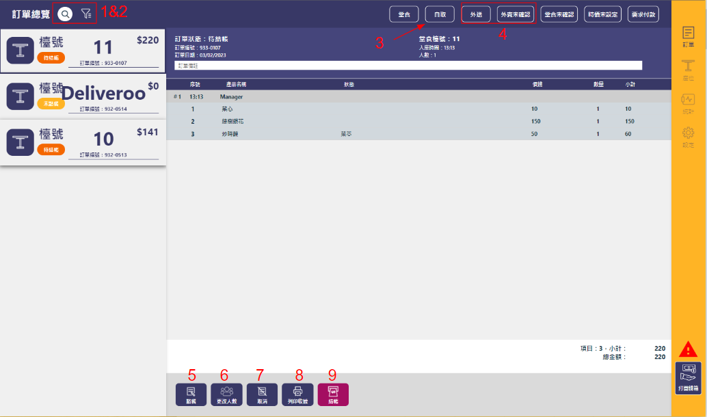Click the red warning triangle icon

click(x=688, y=349)
